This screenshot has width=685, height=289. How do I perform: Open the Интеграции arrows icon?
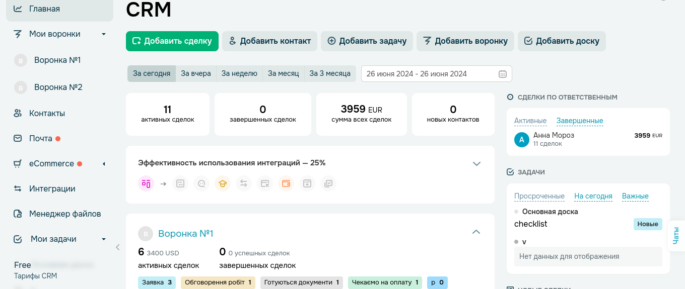pos(18,188)
